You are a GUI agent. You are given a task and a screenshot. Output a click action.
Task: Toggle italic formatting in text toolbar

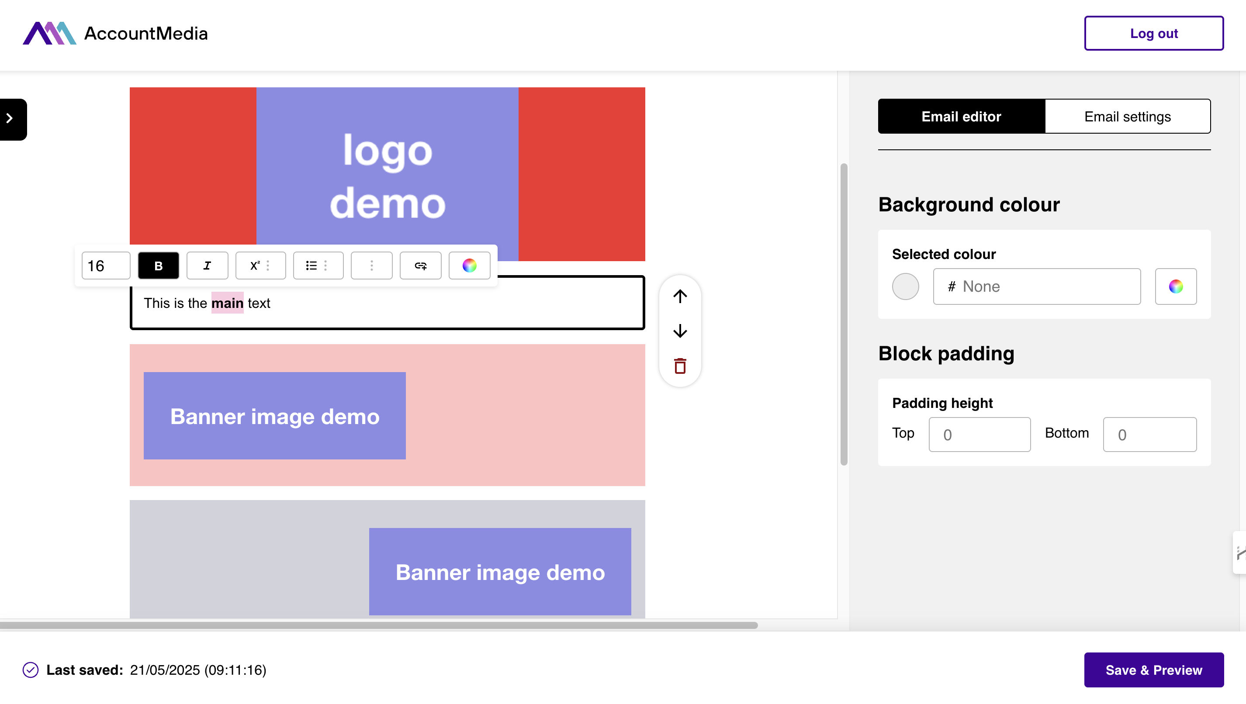tap(207, 266)
